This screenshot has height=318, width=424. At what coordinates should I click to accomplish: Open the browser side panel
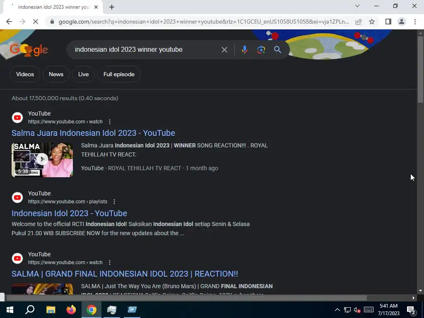(x=388, y=22)
